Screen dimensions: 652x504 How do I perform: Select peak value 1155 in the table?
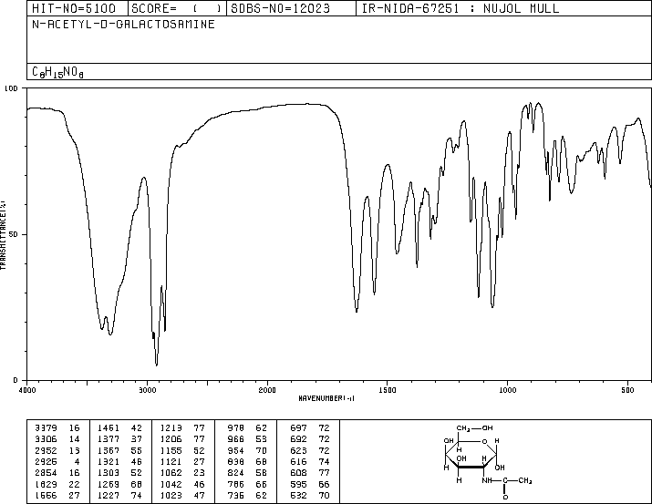[171, 450]
